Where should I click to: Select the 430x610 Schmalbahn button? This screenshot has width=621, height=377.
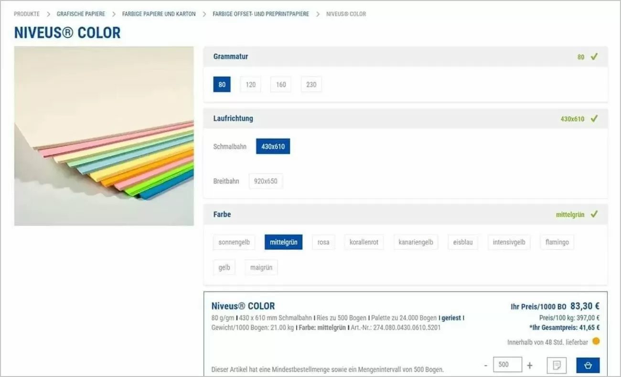(273, 146)
